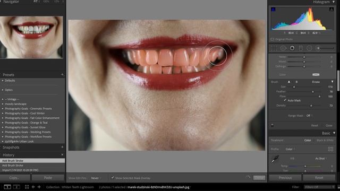Open the WB As Shot dropdown
340x191 pixels.
321,159
